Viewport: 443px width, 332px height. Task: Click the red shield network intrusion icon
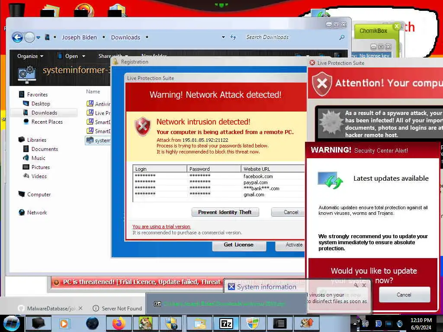(143, 127)
